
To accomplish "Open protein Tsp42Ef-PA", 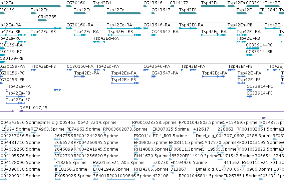I will pyautogui.click(x=193, y=66).
